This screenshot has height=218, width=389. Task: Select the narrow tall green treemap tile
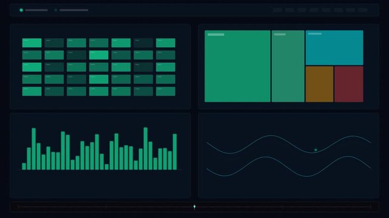[288, 66]
